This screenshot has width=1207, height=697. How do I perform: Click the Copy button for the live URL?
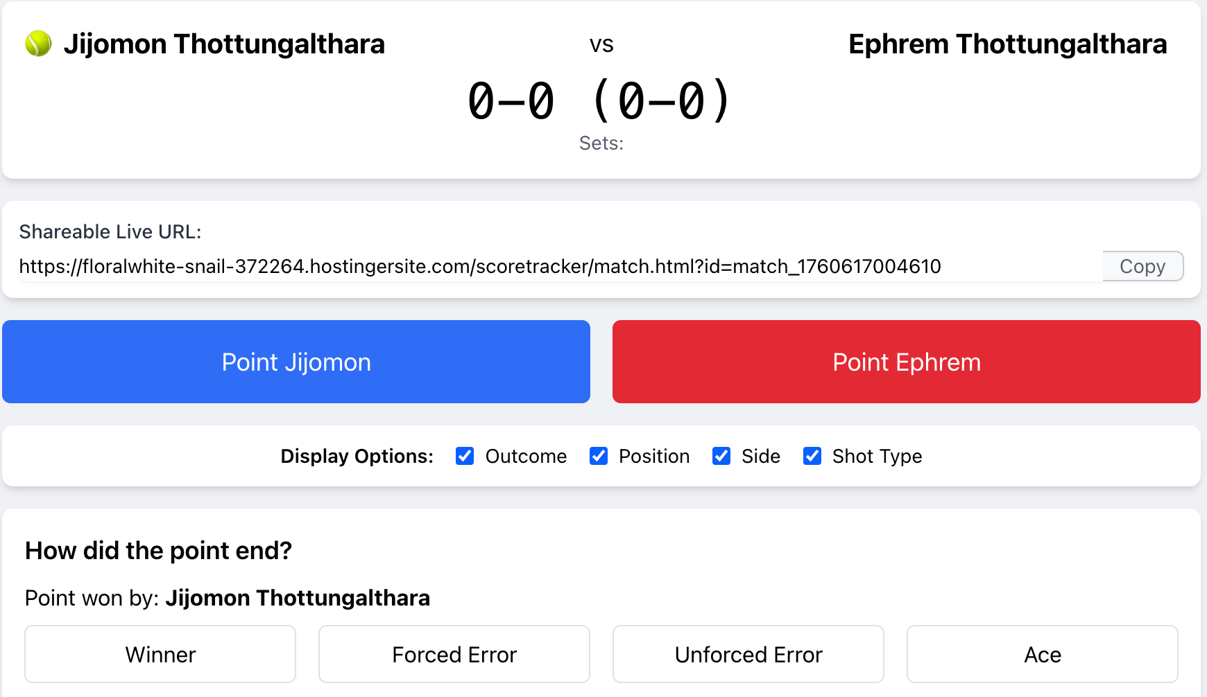point(1142,266)
